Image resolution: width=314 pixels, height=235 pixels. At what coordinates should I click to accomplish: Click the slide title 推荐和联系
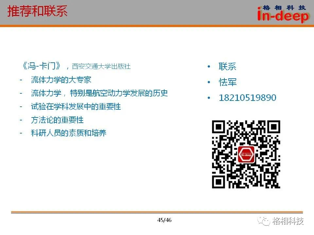coord(37,11)
